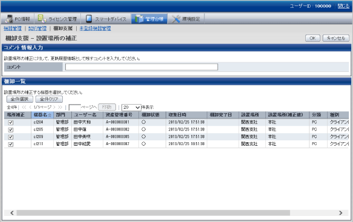Click into the コメント text field
This screenshot has width=353, height=222.
(x=141, y=67)
